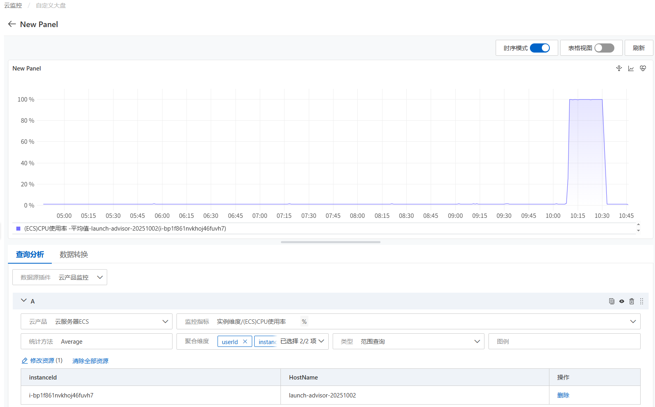This screenshot has height=407, width=655.
Task: Click the % unit badge in 监控指标
Action: click(x=304, y=321)
